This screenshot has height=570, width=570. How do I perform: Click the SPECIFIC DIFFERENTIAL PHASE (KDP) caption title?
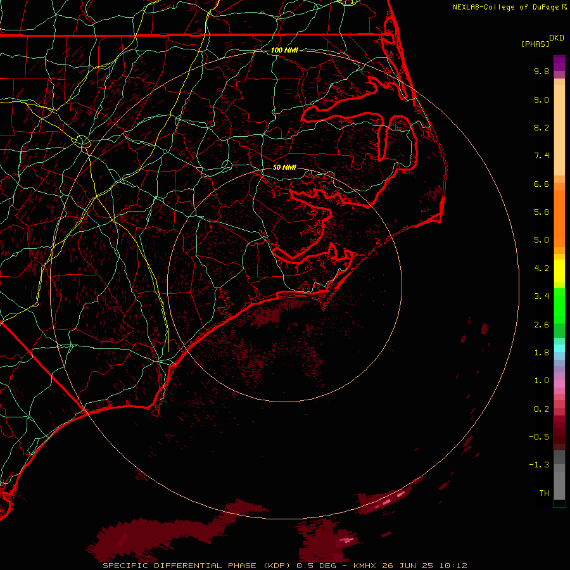click(x=197, y=566)
